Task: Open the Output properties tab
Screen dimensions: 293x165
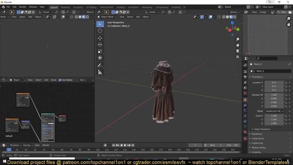Action: coord(245,77)
